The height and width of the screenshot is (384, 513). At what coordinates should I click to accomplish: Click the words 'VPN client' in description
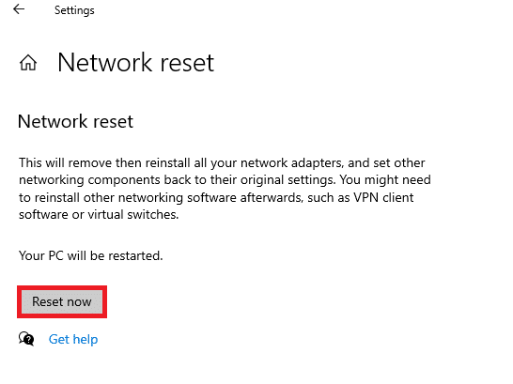pyautogui.click(x=383, y=197)
